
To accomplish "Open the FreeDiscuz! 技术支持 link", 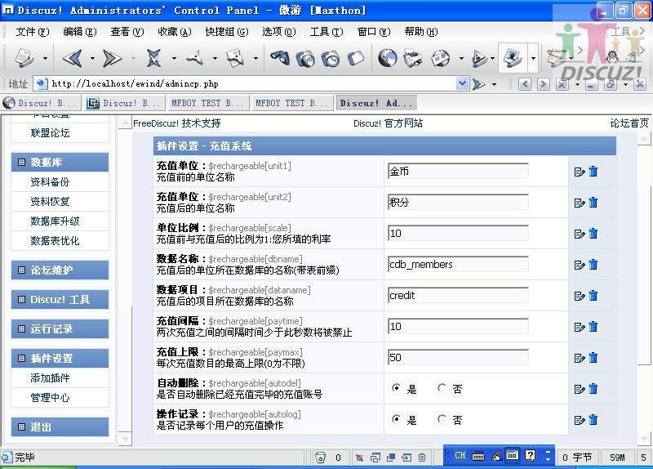I will pos(176,123).
